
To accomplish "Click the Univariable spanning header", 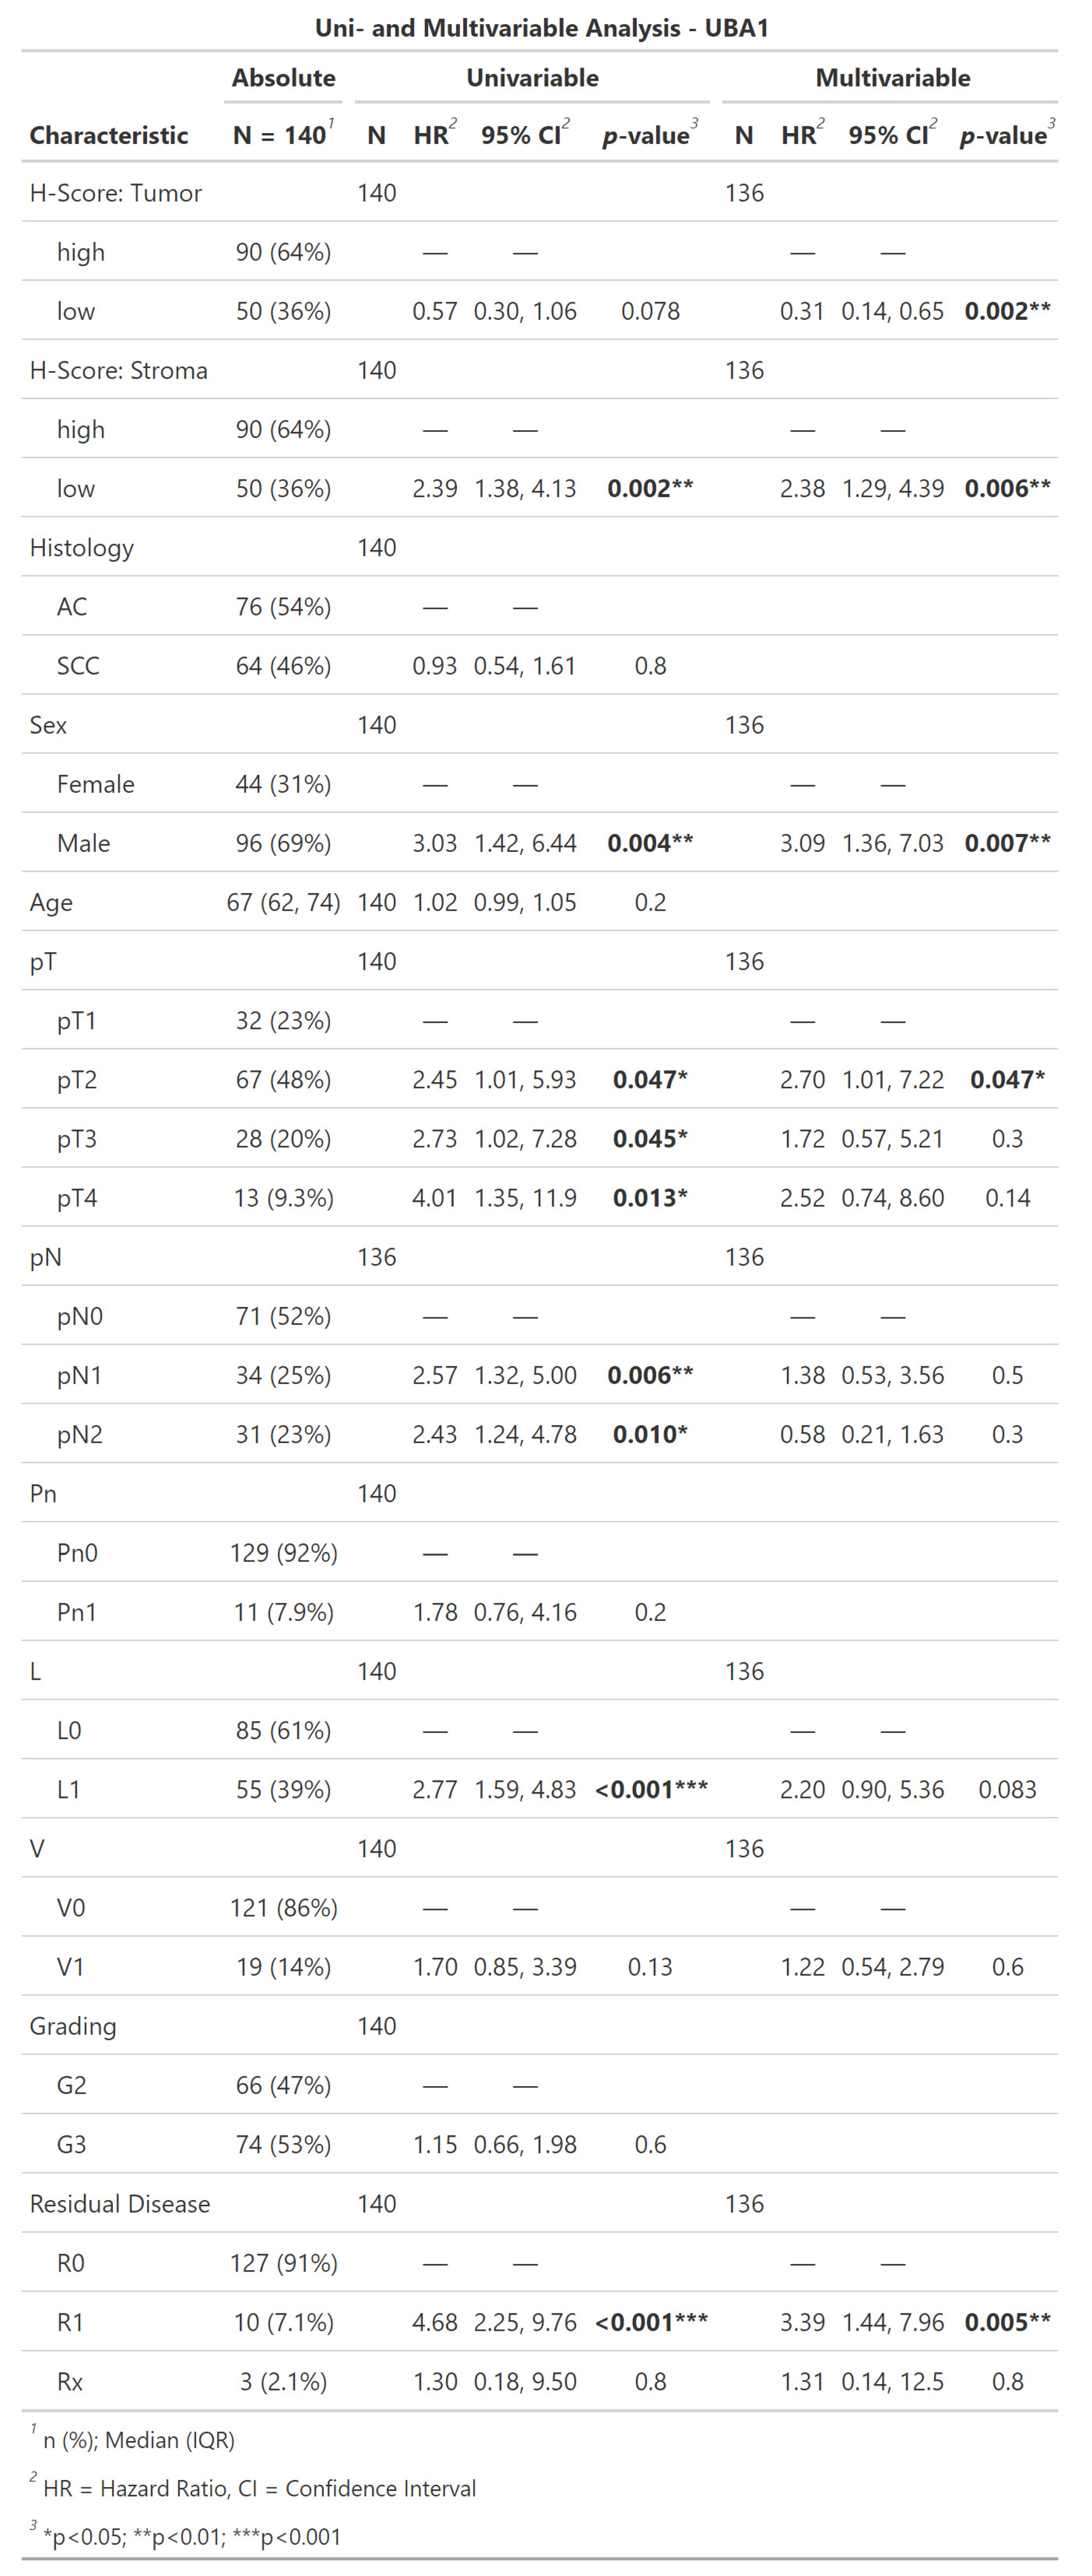I will pyautogui.click(x=532, y=78).
